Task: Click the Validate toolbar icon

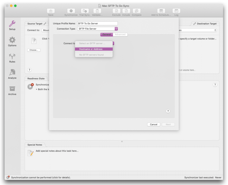Action: (97, 11)
